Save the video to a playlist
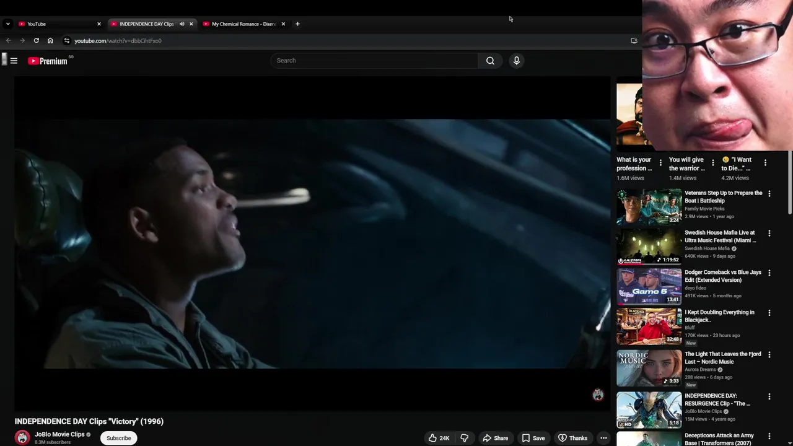The image size is (793, 446). point(533,438)
